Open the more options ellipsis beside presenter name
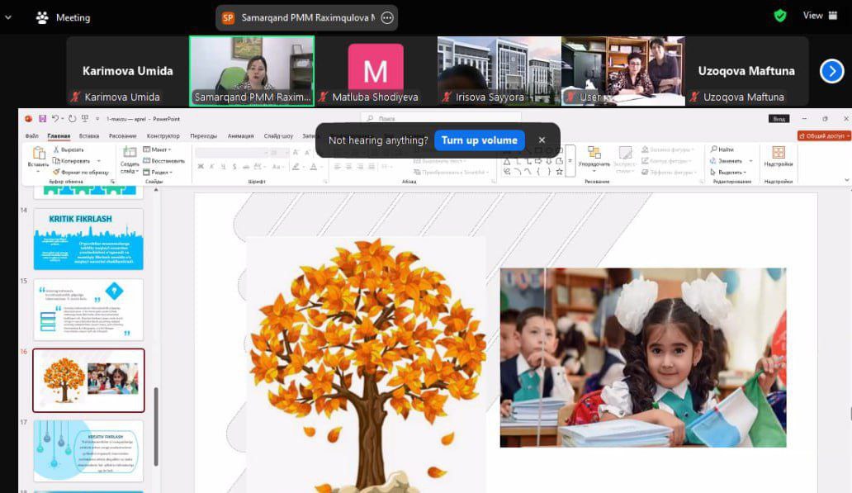The image size is (852, 493). point(386,17)
